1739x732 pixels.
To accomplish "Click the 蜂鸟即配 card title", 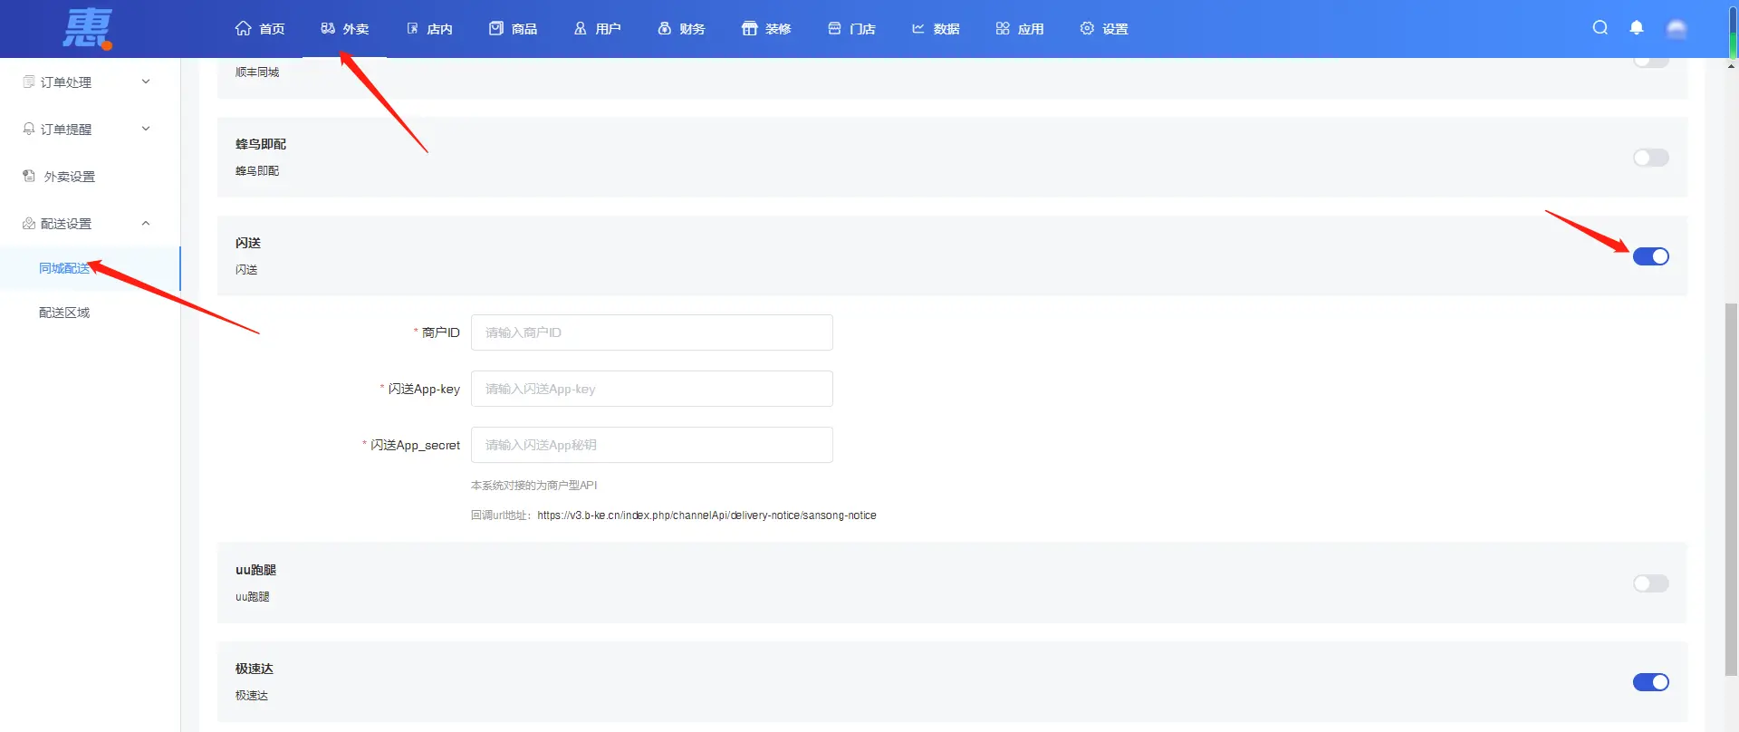I will coord(261,144).
